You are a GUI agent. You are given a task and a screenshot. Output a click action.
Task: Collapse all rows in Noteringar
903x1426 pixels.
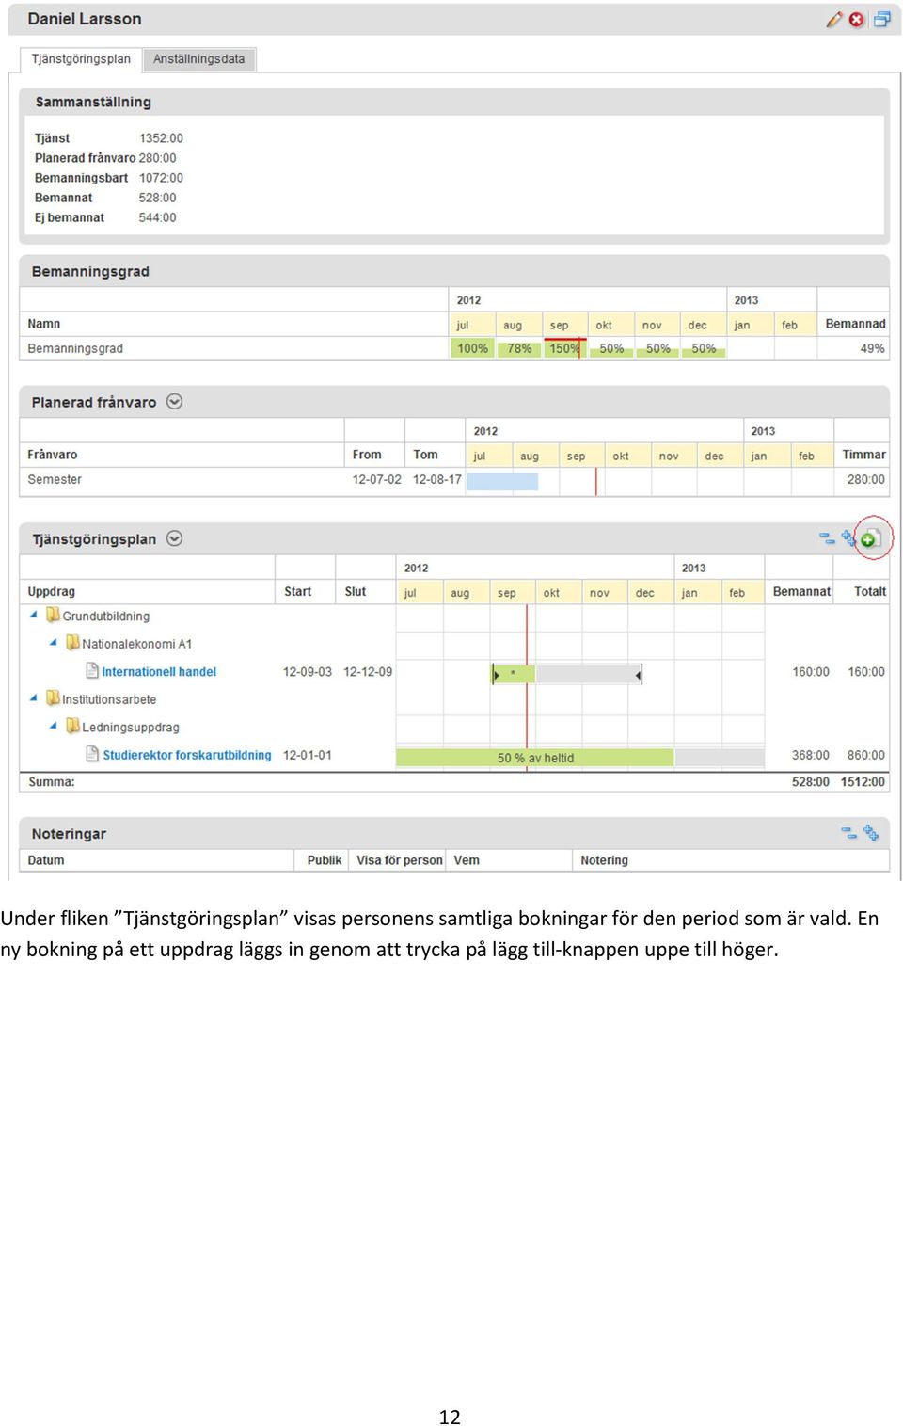[x=848, y=833]
